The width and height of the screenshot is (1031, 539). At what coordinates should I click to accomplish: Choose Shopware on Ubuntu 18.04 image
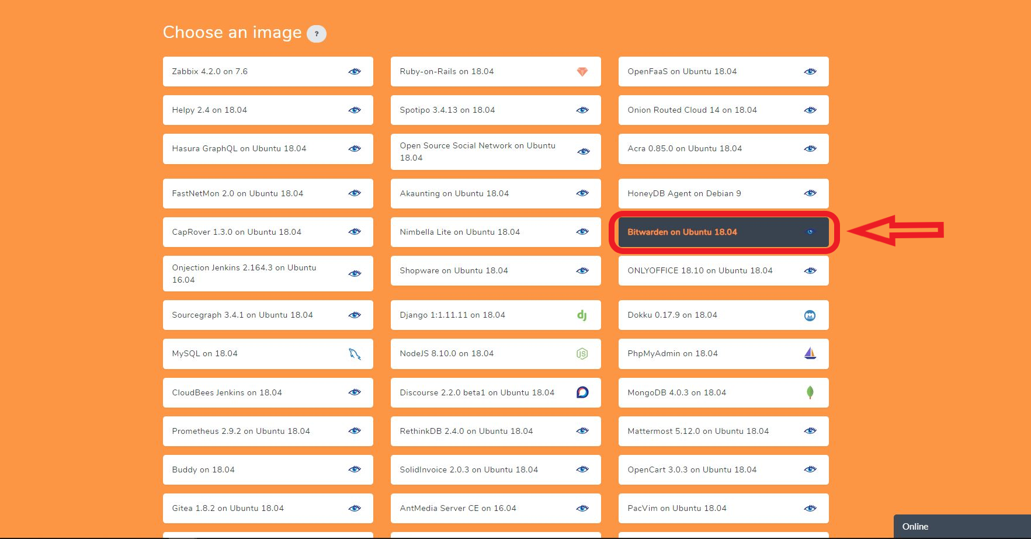click(x=496, y=271)
